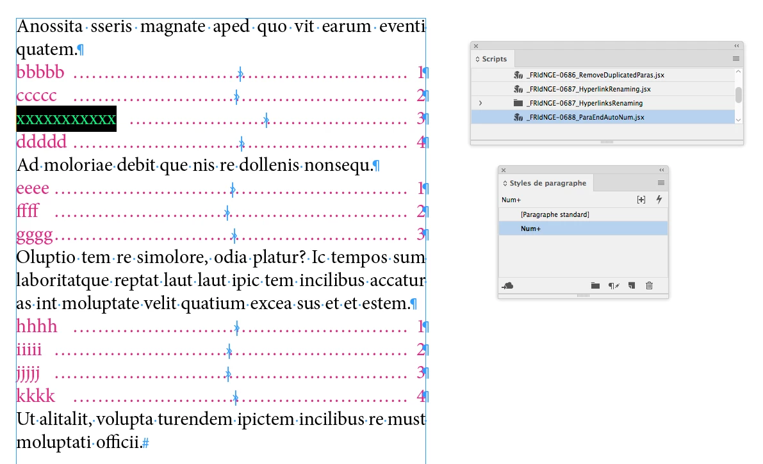Select the Num+ paragraph style row
The image size is (763, 464).
pyautogui.click(x=583, y=228)
